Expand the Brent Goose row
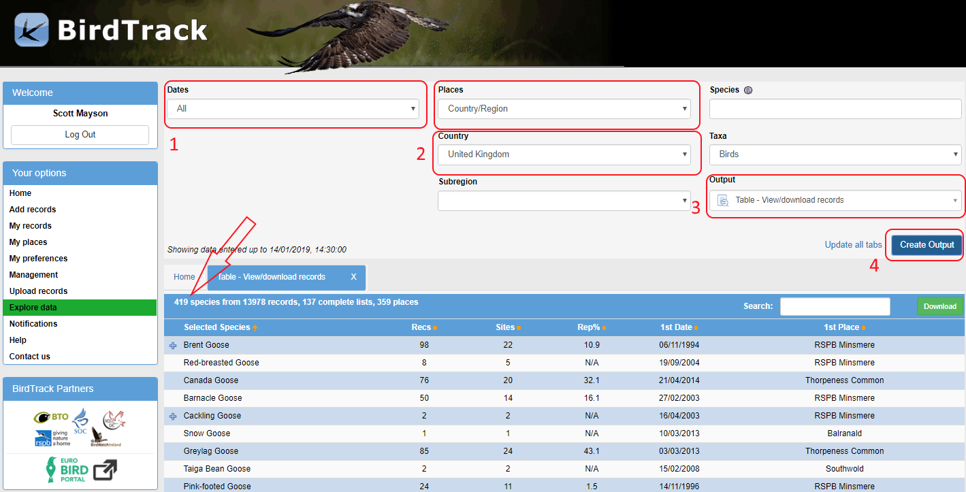 click(172, 346)
